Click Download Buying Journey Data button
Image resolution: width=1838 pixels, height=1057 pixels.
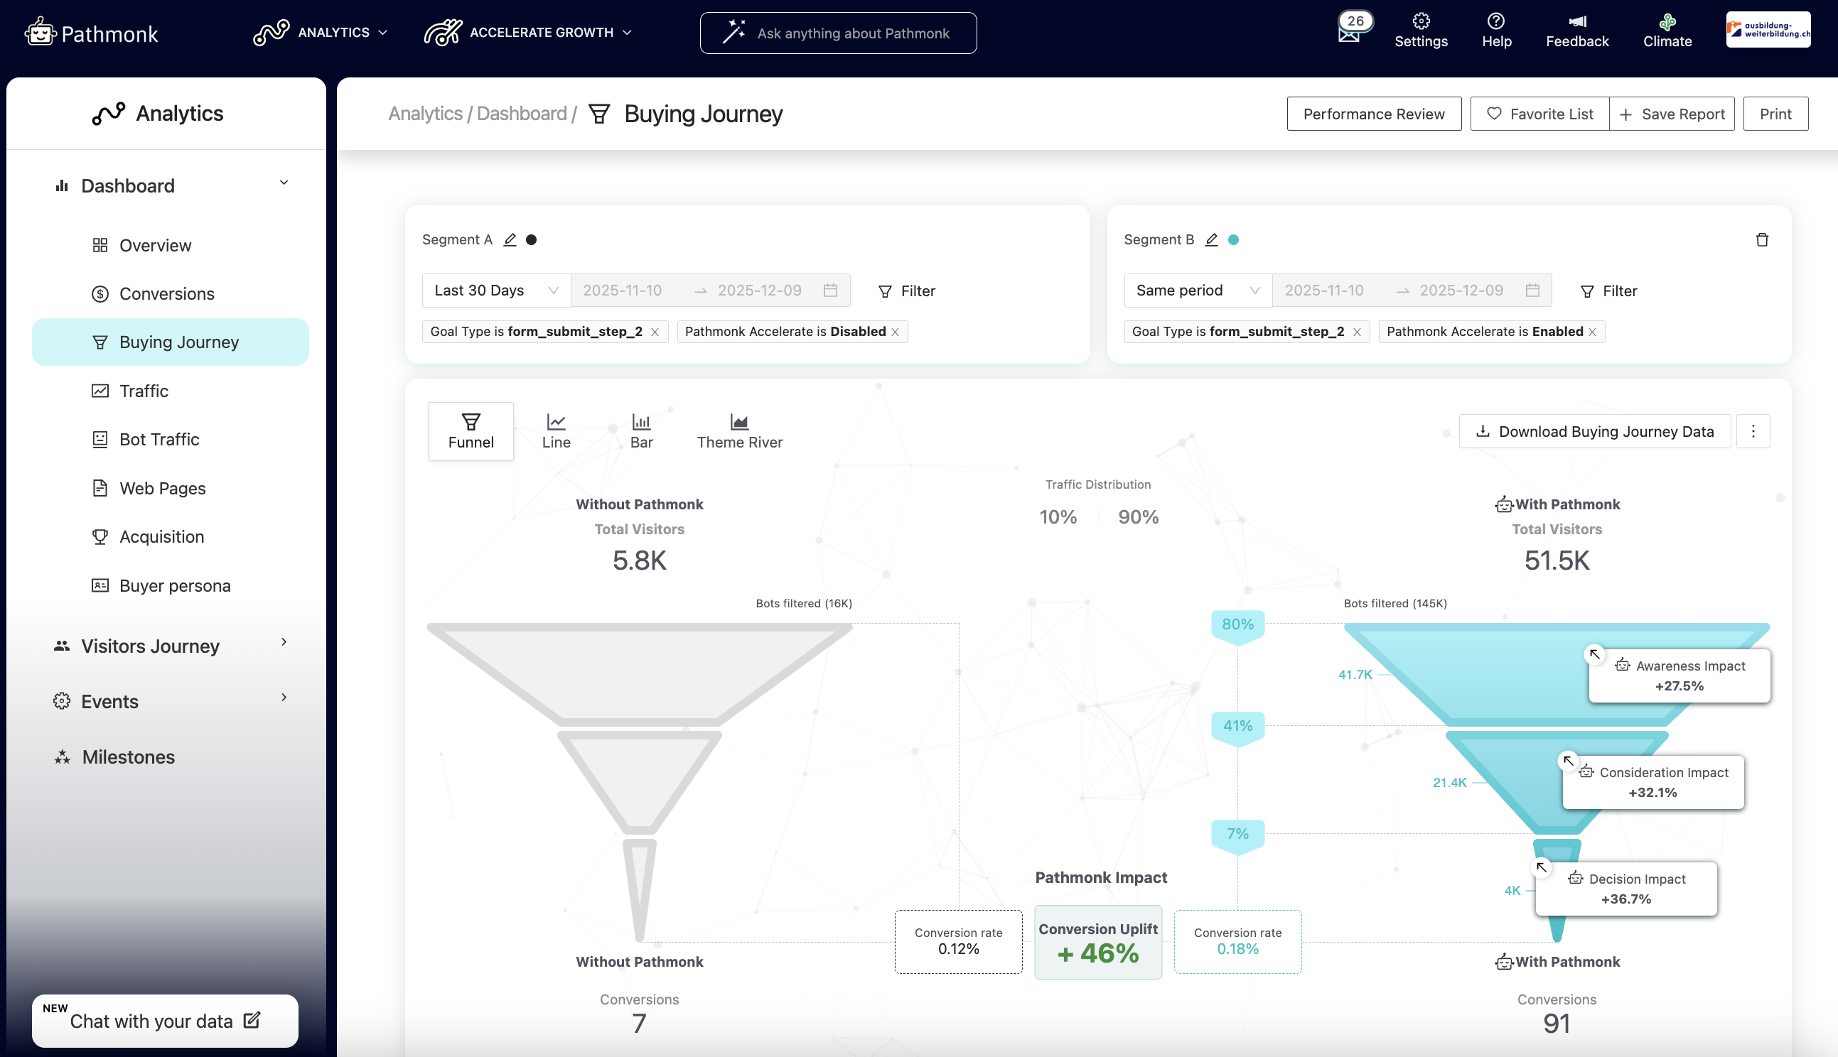click(x=1595, y=431)
